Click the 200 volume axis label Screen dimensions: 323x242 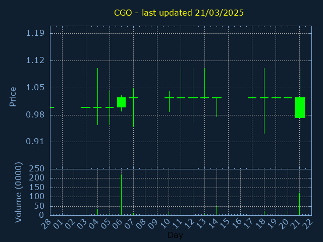point(37,178)
